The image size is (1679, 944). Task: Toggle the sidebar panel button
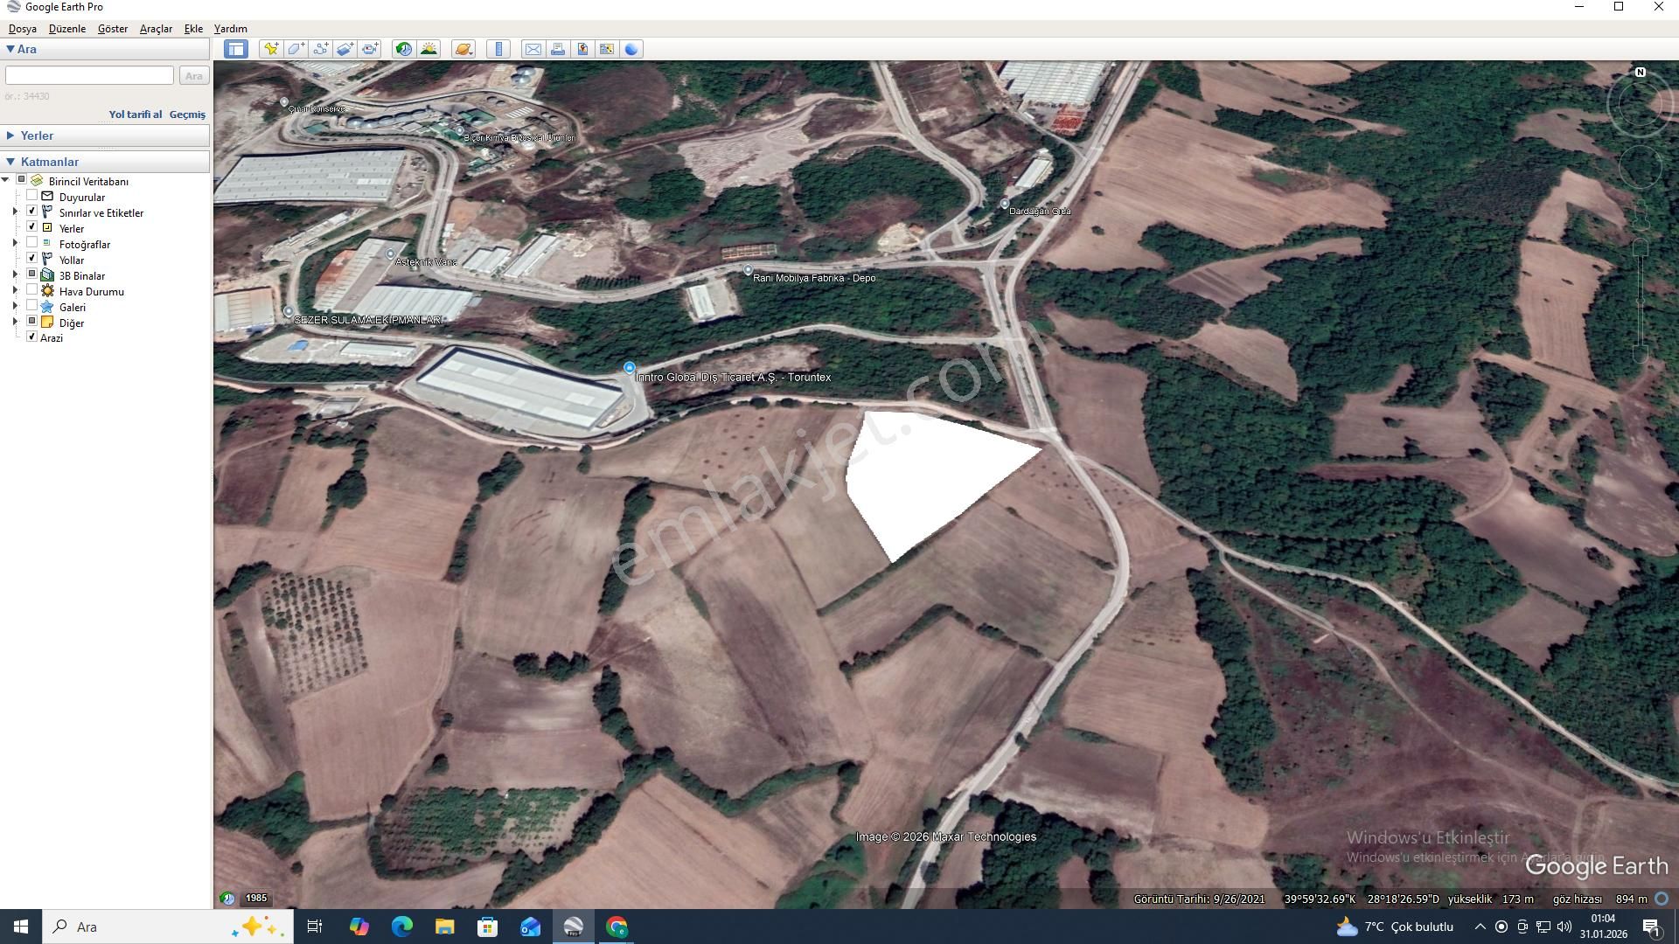point(235,49)
